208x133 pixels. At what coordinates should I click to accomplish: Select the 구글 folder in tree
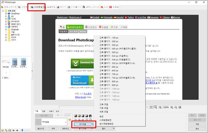coord(13,32)
